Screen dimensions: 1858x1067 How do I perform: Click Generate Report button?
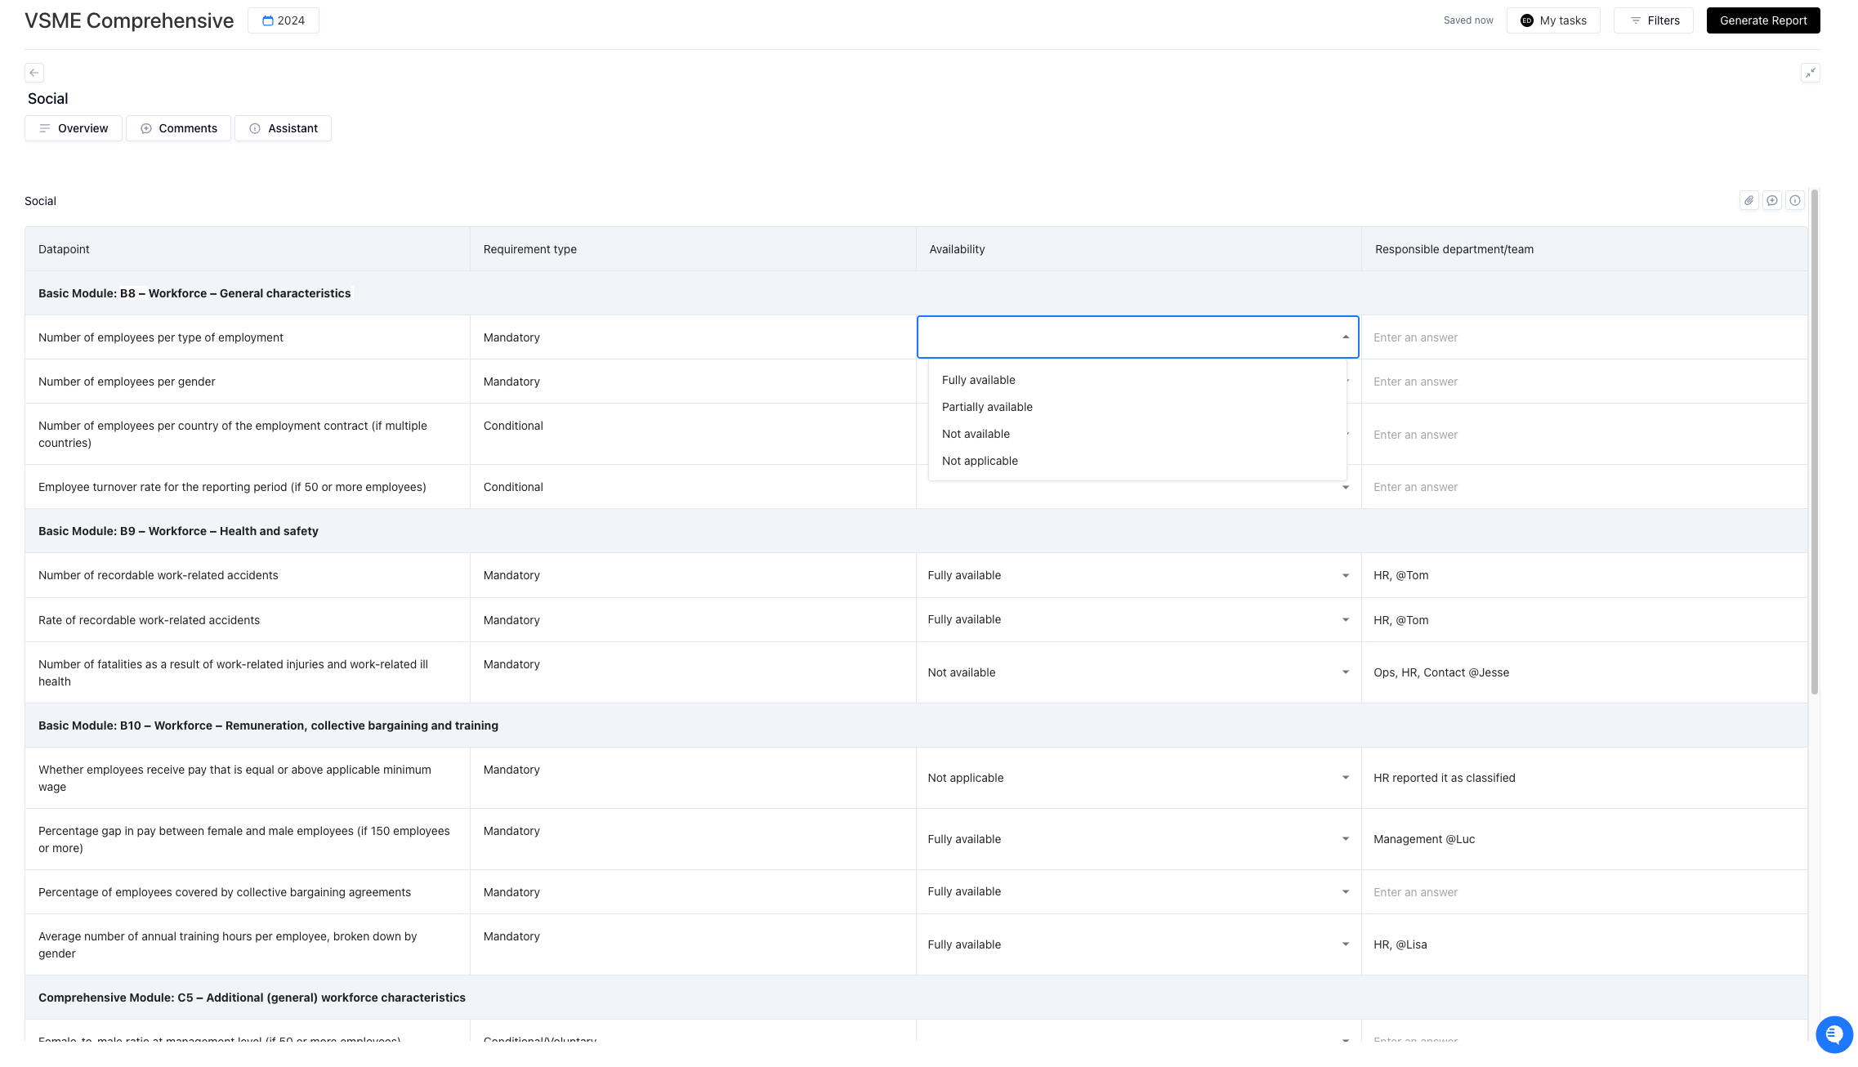1763,20
